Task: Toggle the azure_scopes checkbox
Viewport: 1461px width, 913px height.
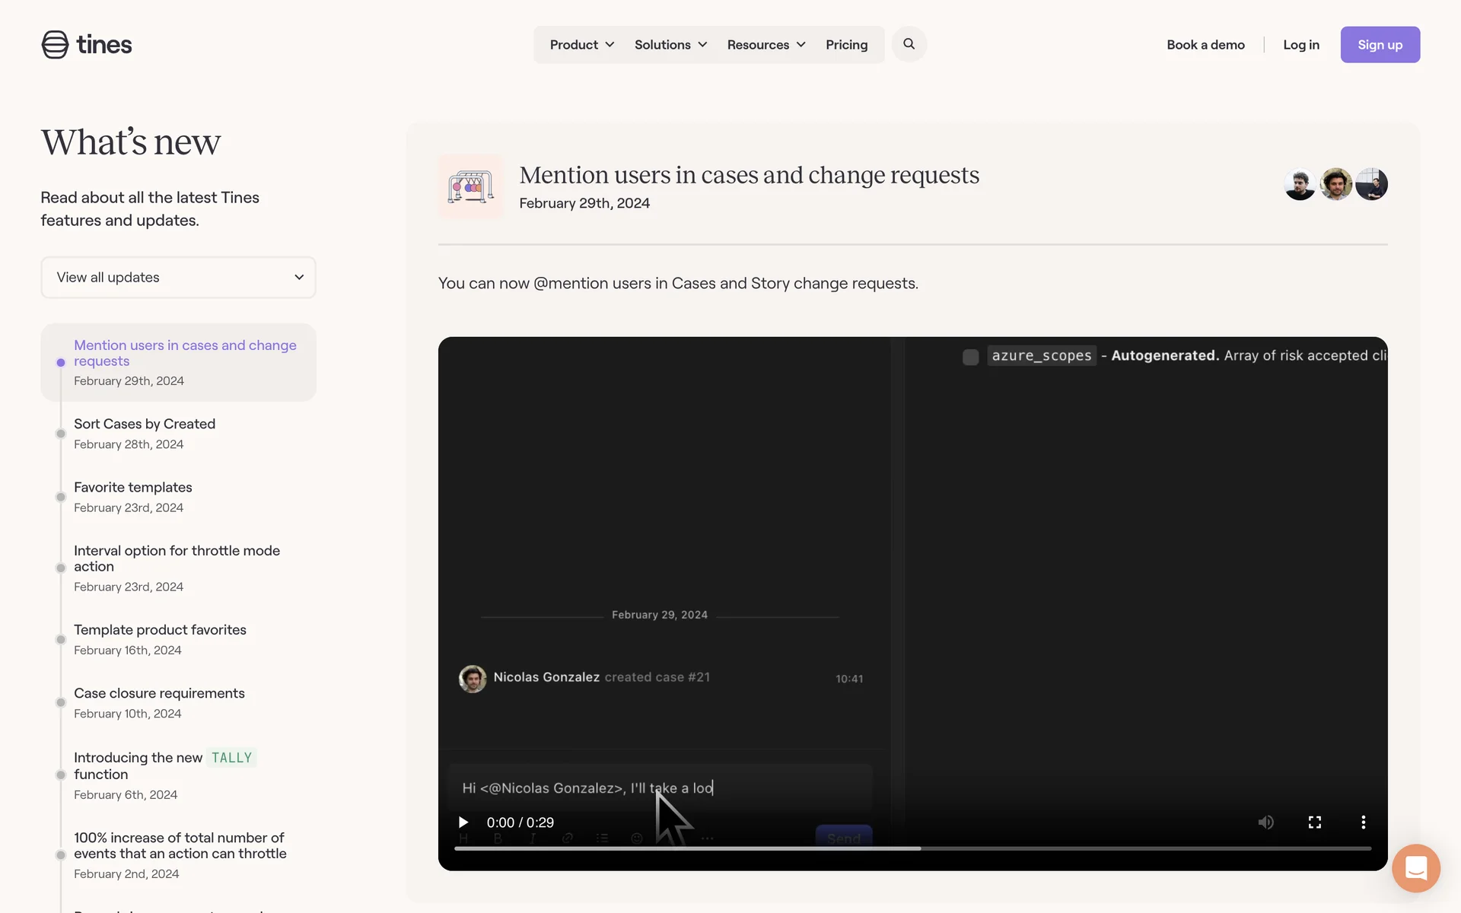Action: pyautogui.click(x=970, y=357)
